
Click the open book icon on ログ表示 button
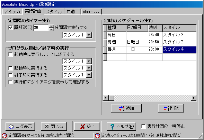click(11, 127)
